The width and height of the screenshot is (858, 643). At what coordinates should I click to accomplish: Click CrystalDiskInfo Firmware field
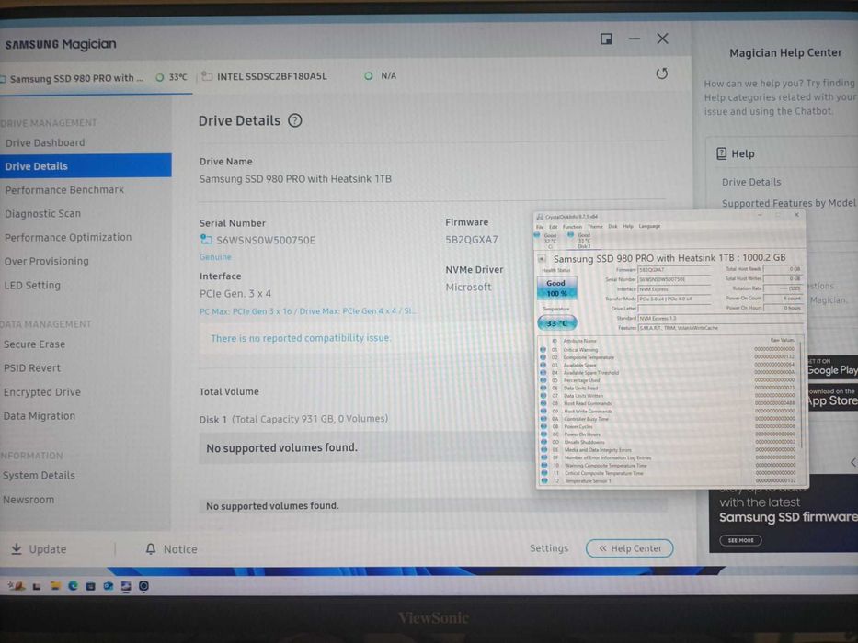point(674,269)
